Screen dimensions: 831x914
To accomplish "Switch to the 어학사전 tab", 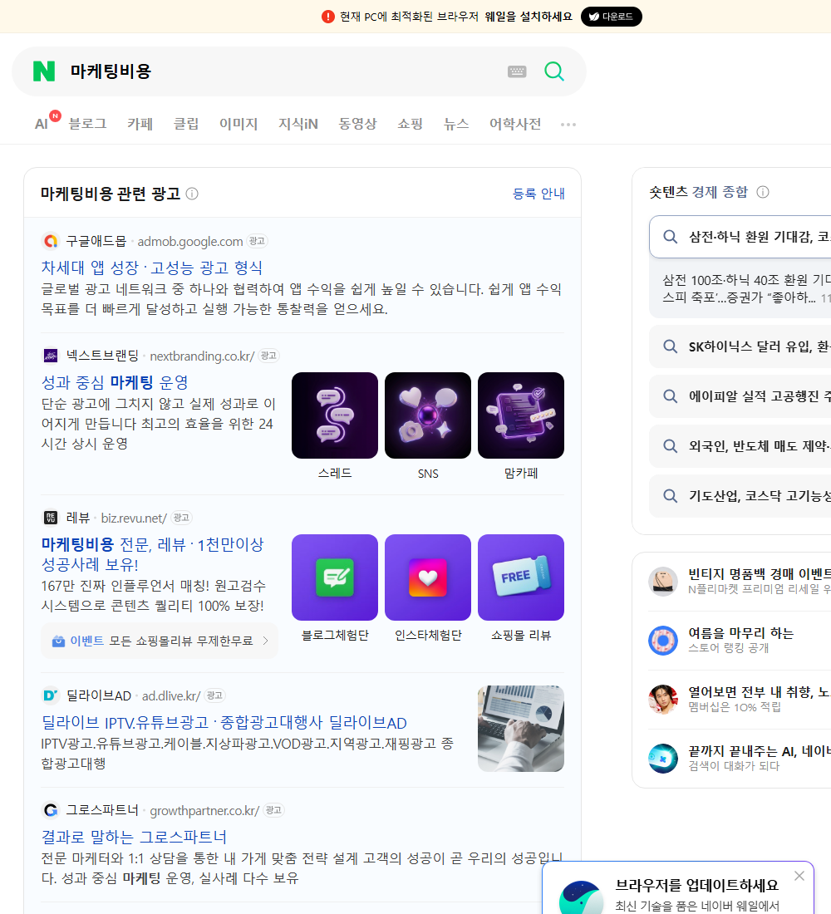I will point(515,124).
